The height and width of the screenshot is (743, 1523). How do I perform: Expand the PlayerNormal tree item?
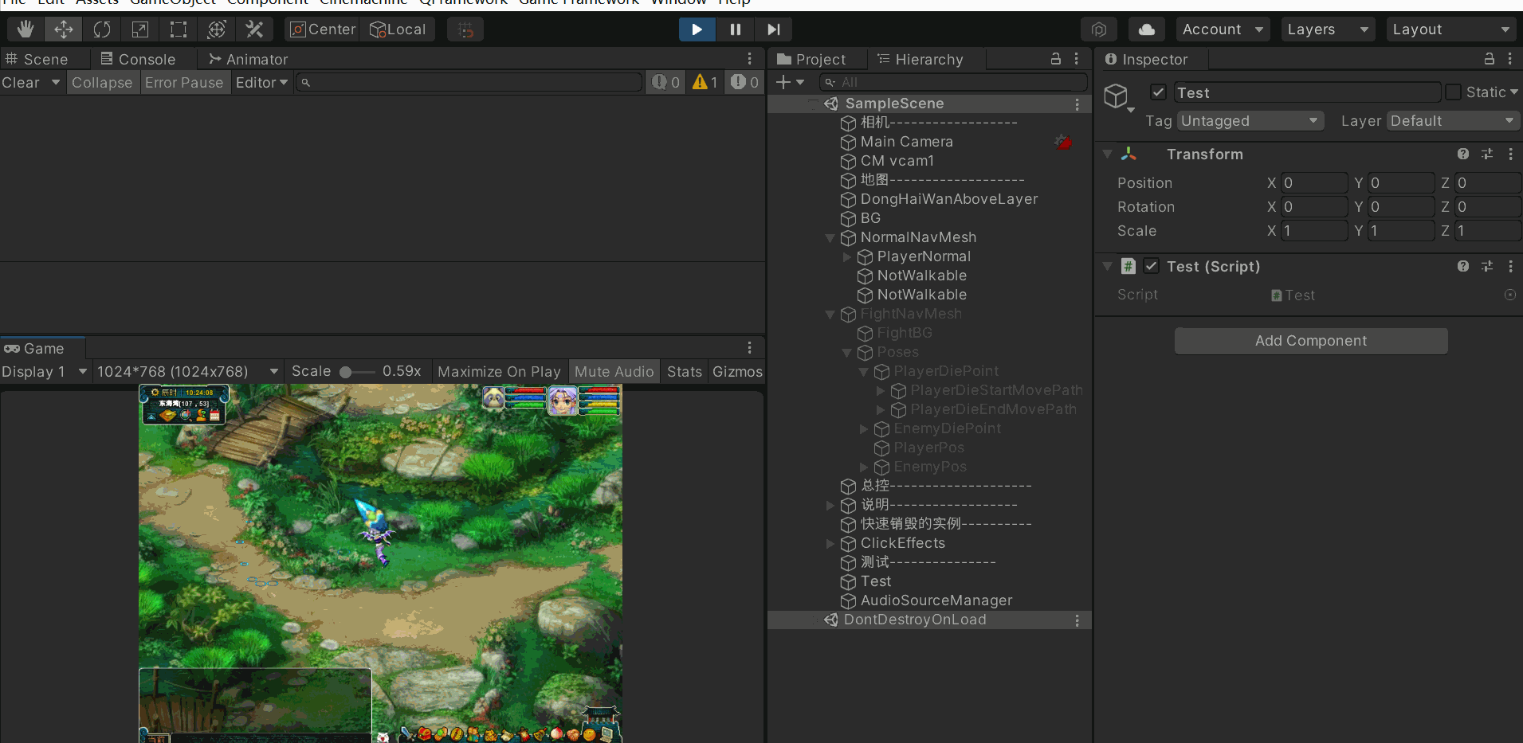coord(846,257)
